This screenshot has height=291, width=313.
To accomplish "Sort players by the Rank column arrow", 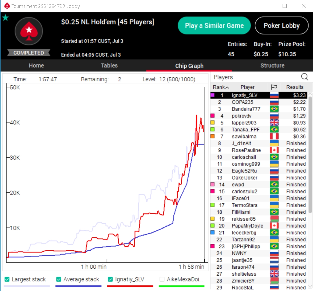I will pos(227,87).
